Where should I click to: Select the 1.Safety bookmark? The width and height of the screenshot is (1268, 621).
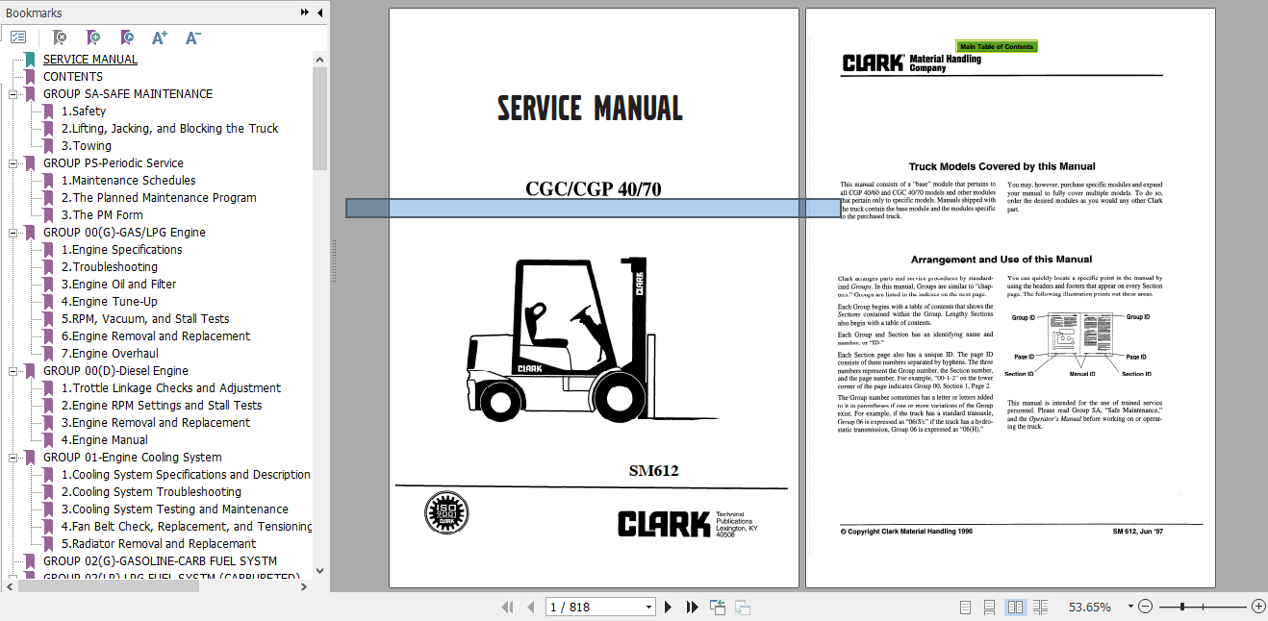[84, 111]
